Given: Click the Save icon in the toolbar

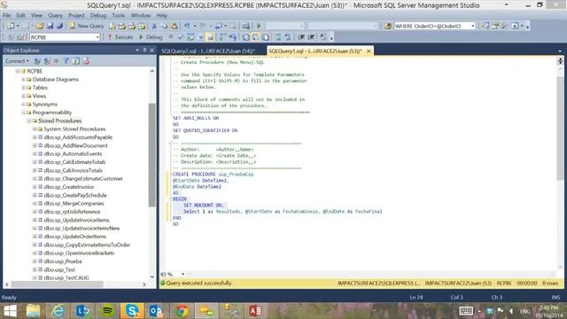Looking at the screenshot, I should [50, 26].
